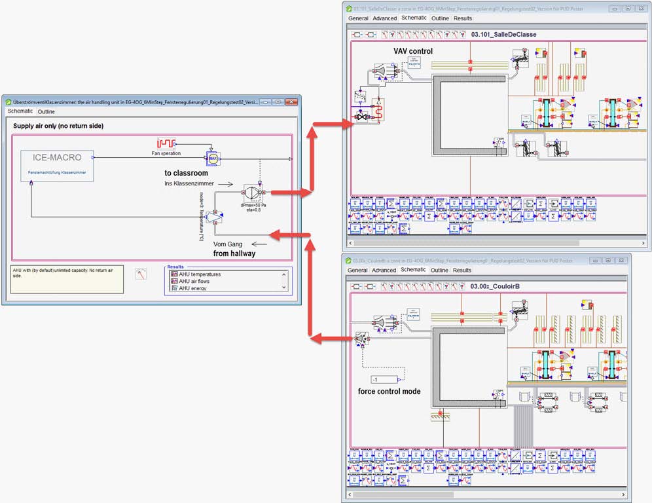Click the temperature sensor triangle component

click(x=213, y=217)
